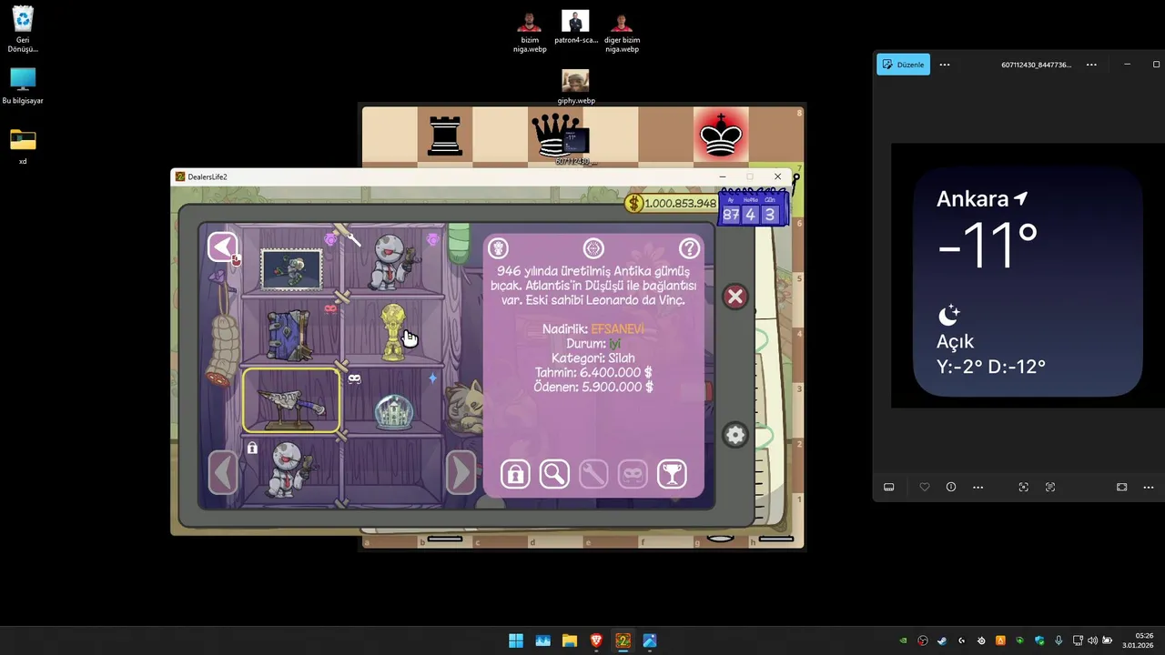Select the snow globe castle item
Screen dimensions: 1165x655
click(394, 412)
